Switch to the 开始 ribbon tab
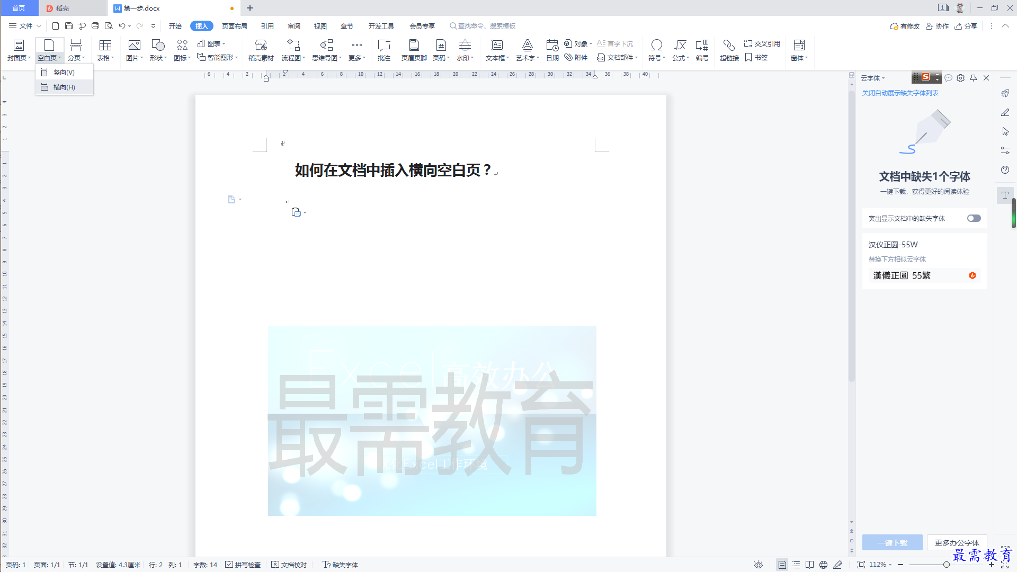The width and height of the screenshot is (1017, 572). pyautogui.click(x=175, y=26)
